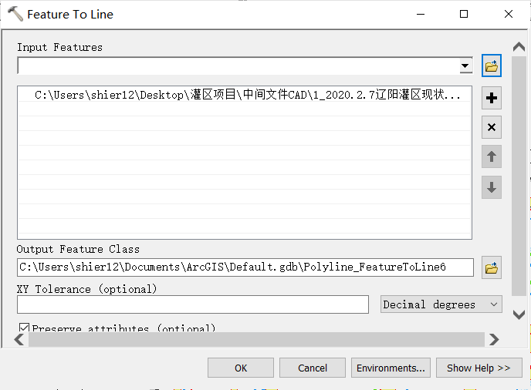Click the right arrow on the horizontal scrollbar
Screen dimensions: 531x390
[x=494, y=339]
